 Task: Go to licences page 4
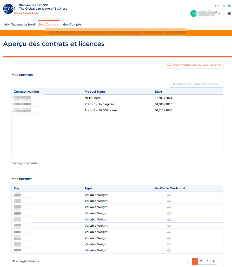coord(214,261)
